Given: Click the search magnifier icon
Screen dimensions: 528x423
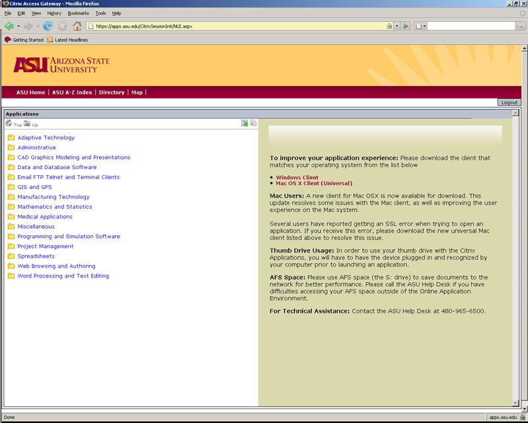Looking at the screenshot, I should point(520,26).
